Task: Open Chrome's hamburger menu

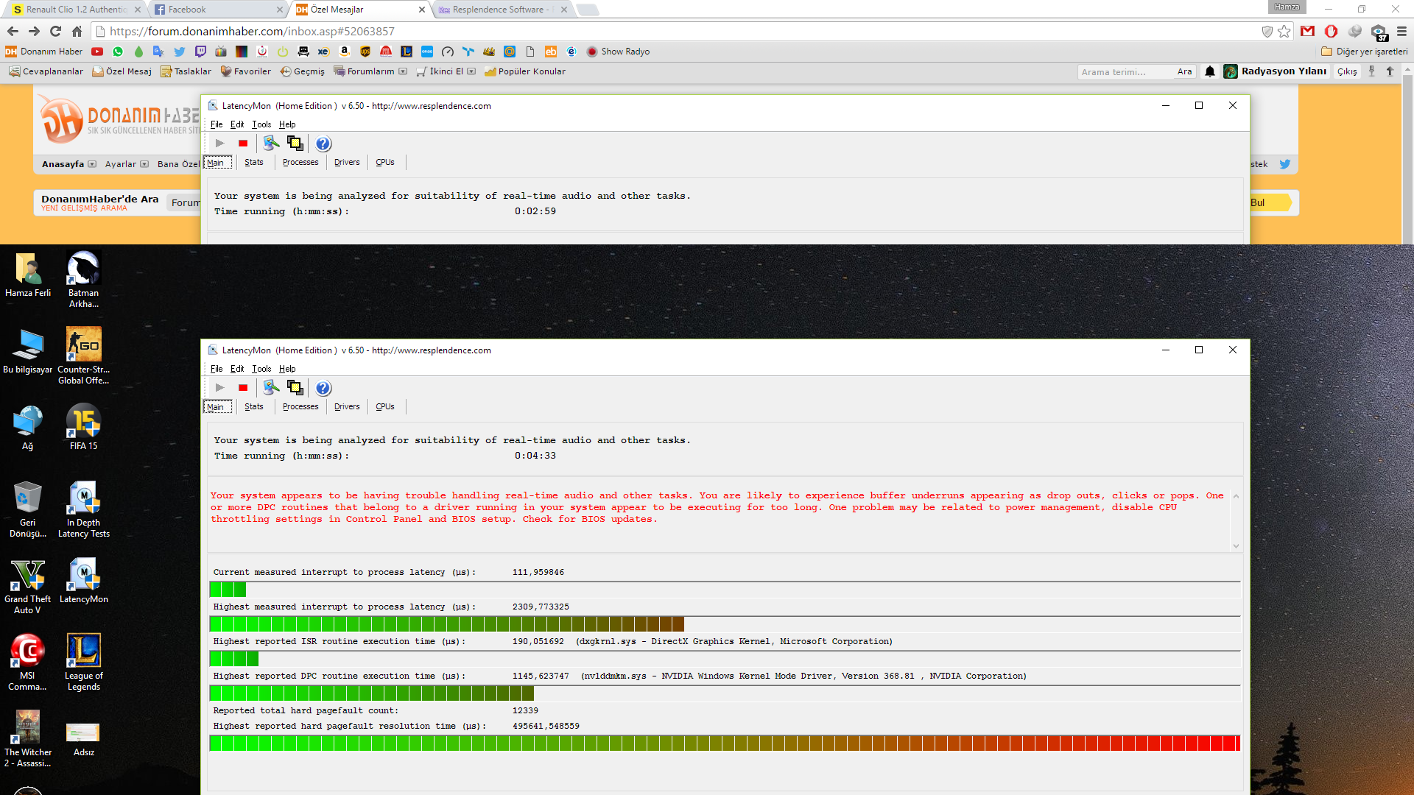Action: (1401, 31)
